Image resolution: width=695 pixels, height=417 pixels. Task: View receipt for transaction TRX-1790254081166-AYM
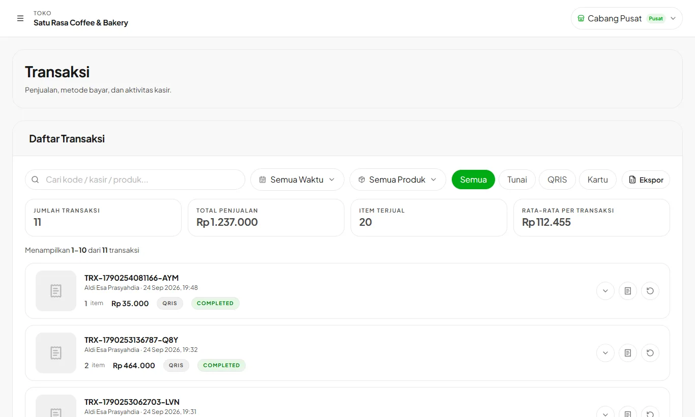(628, 291)
